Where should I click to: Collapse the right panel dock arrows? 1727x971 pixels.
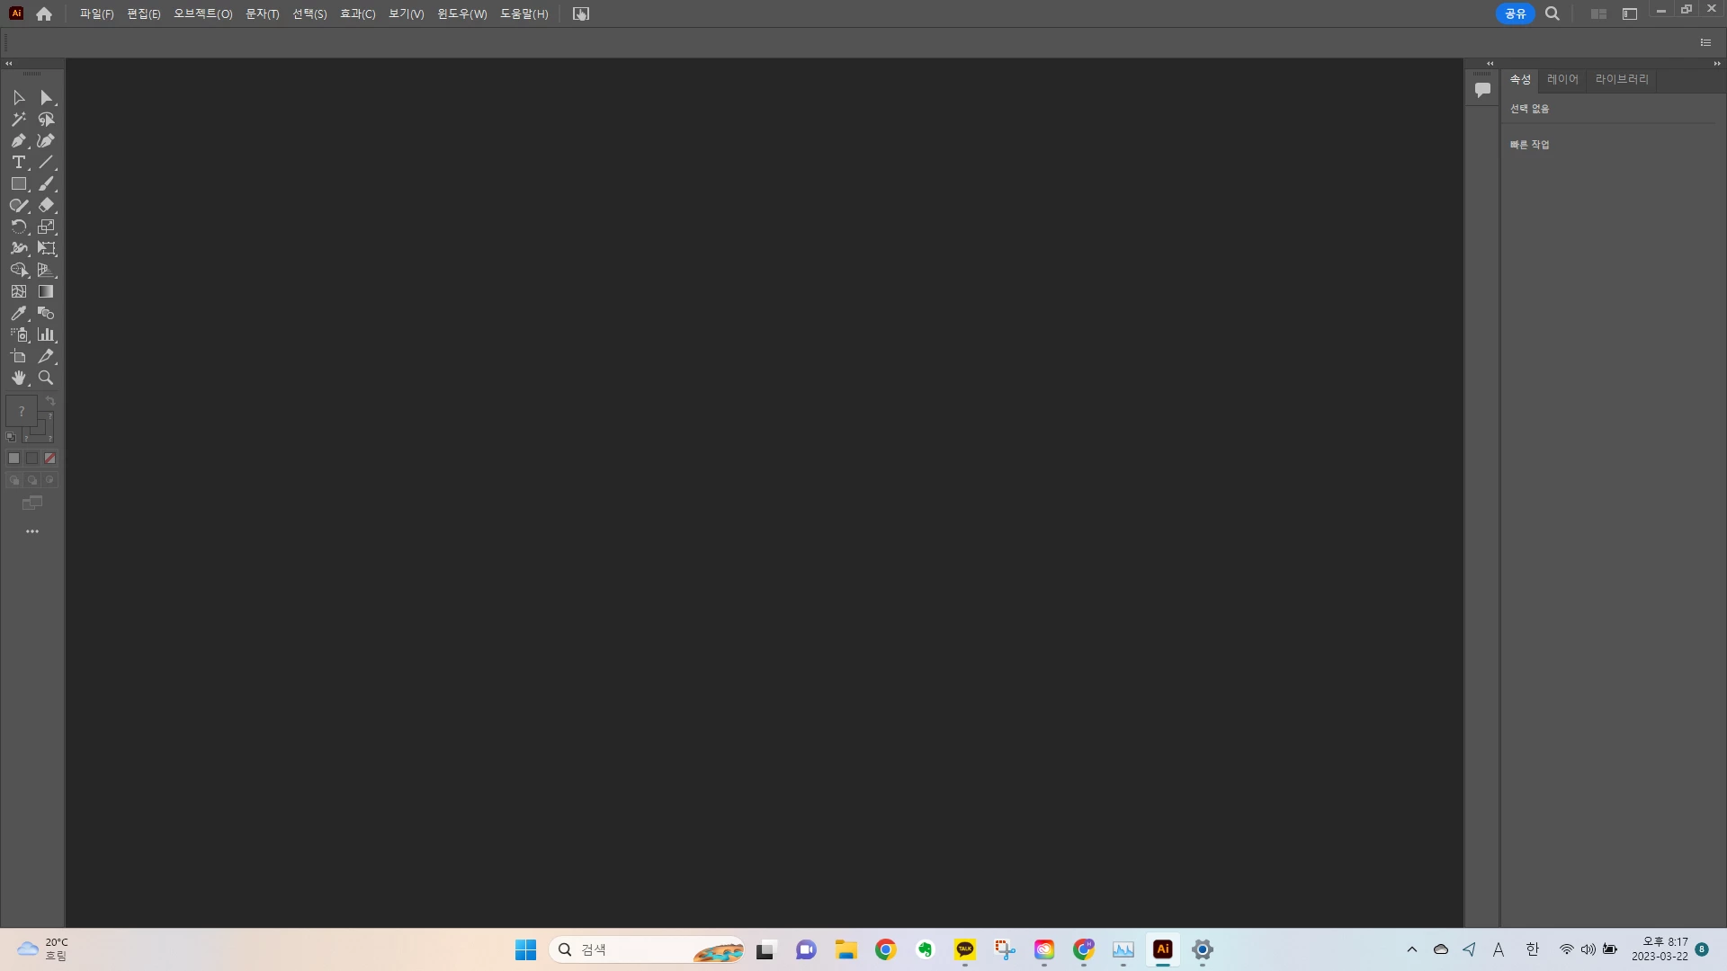coord(1716,64)
